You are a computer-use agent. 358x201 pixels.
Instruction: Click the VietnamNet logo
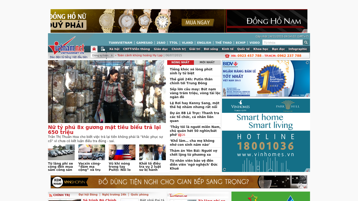coord(67,47)
